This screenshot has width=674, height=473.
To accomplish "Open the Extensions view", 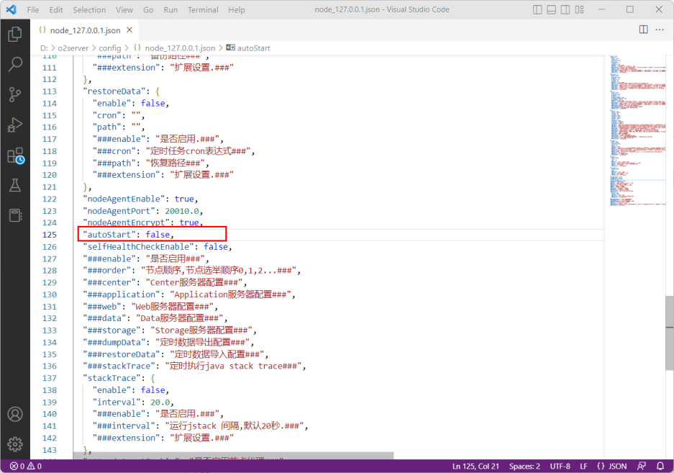I will point(14,155).
